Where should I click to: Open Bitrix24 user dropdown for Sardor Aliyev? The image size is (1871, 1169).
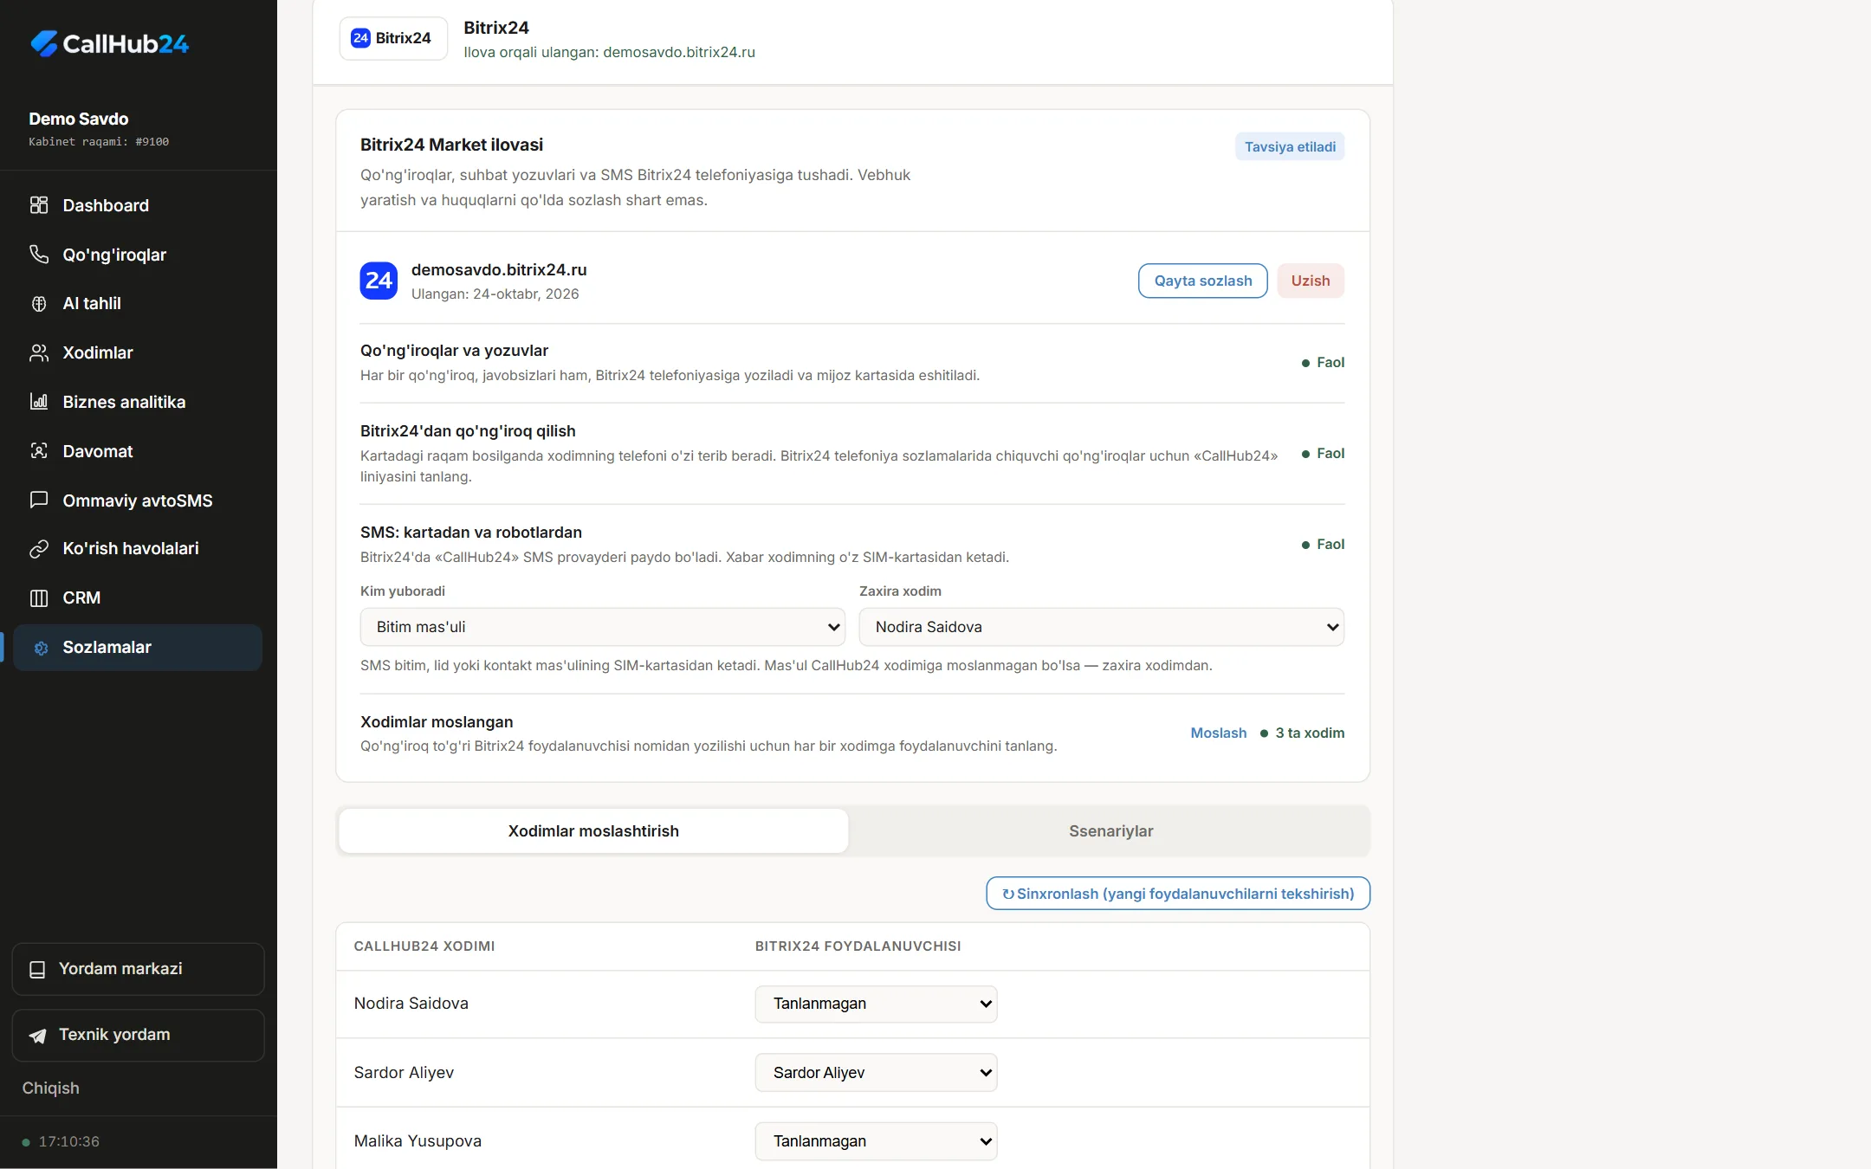[x=876, y=1073]
